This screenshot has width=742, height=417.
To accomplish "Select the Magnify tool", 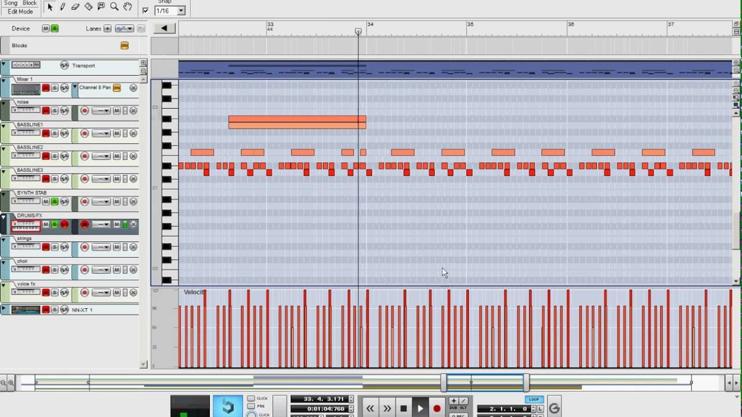I will 114,6.
